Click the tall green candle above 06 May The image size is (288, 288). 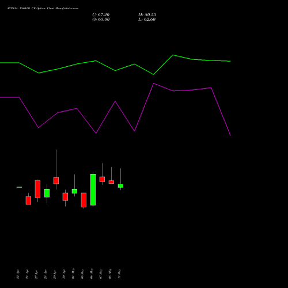(x=93, y=190)
